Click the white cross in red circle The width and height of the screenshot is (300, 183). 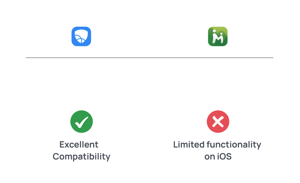pos(218,122)
